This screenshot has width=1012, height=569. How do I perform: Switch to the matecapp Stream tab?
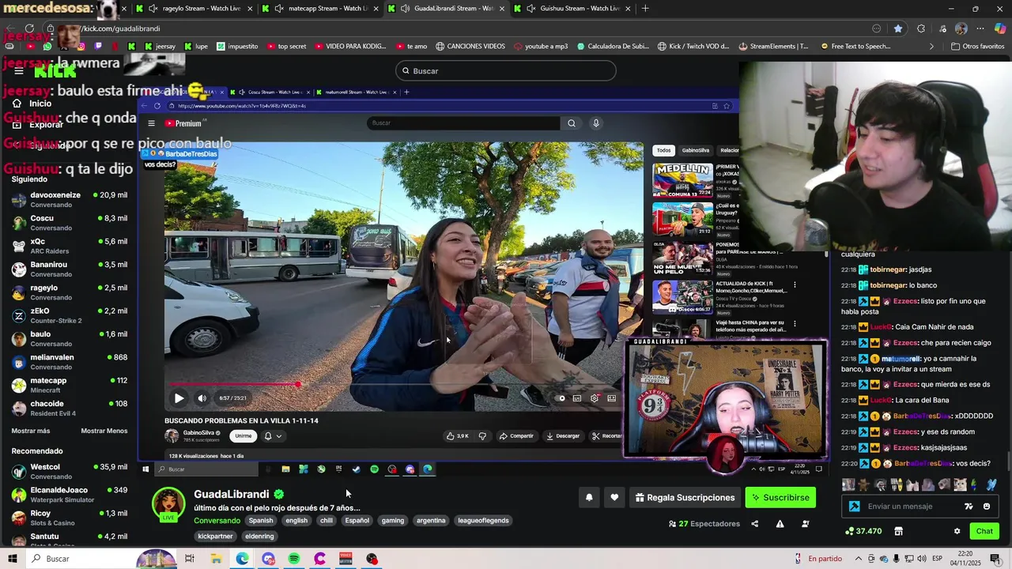pyautogui.click(x=320, y=9)
